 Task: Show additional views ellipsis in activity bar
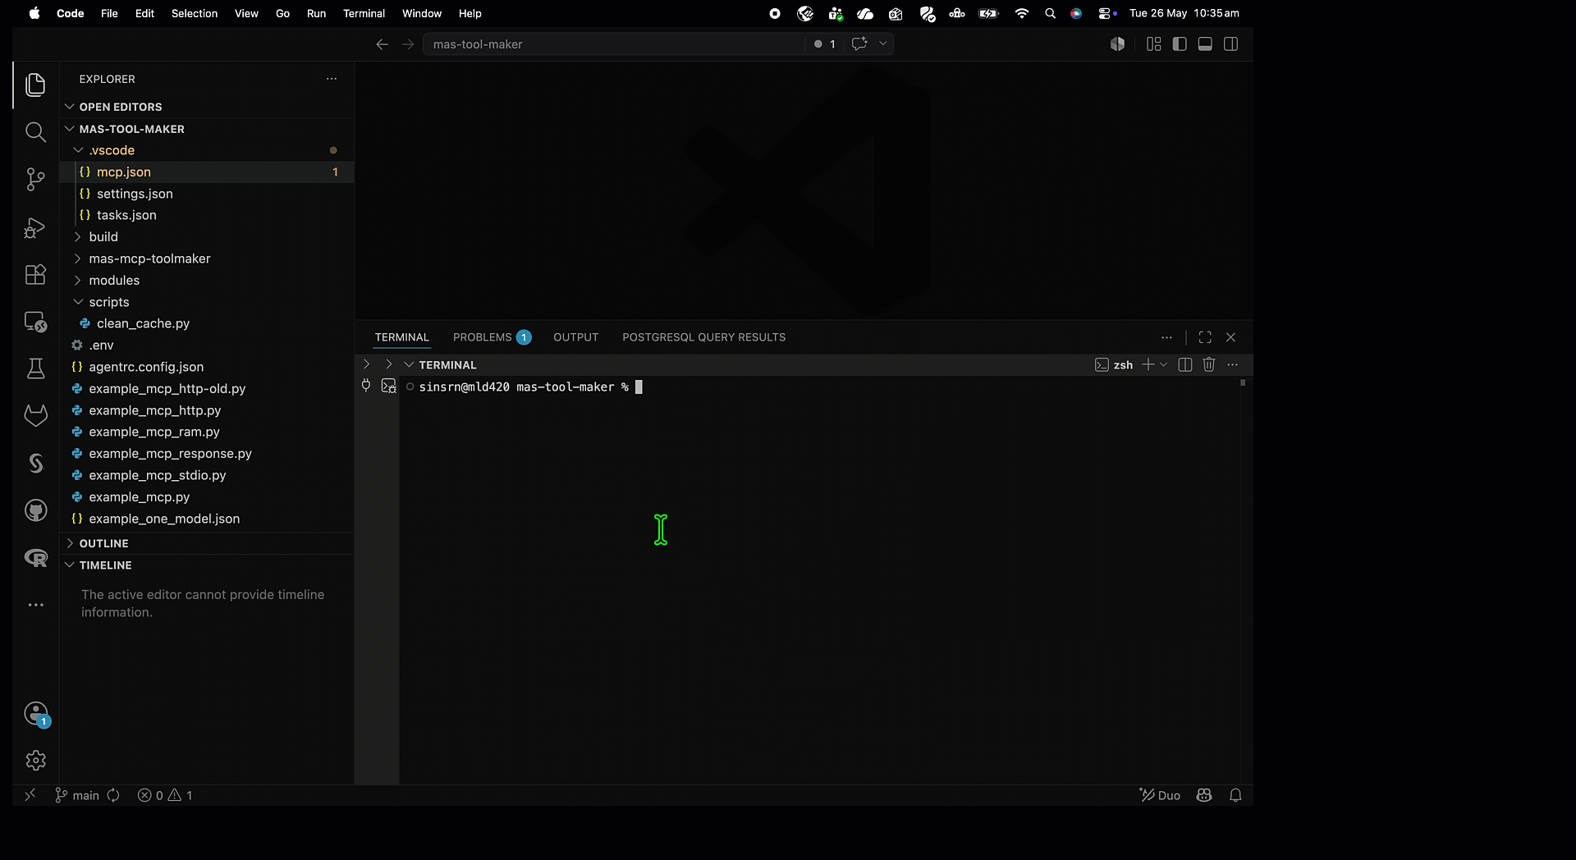[x=35, y=605]
